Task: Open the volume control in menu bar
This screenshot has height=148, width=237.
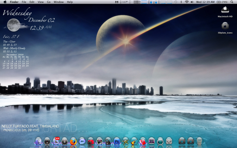Action: pyautogui.click(x=192, y=2)
